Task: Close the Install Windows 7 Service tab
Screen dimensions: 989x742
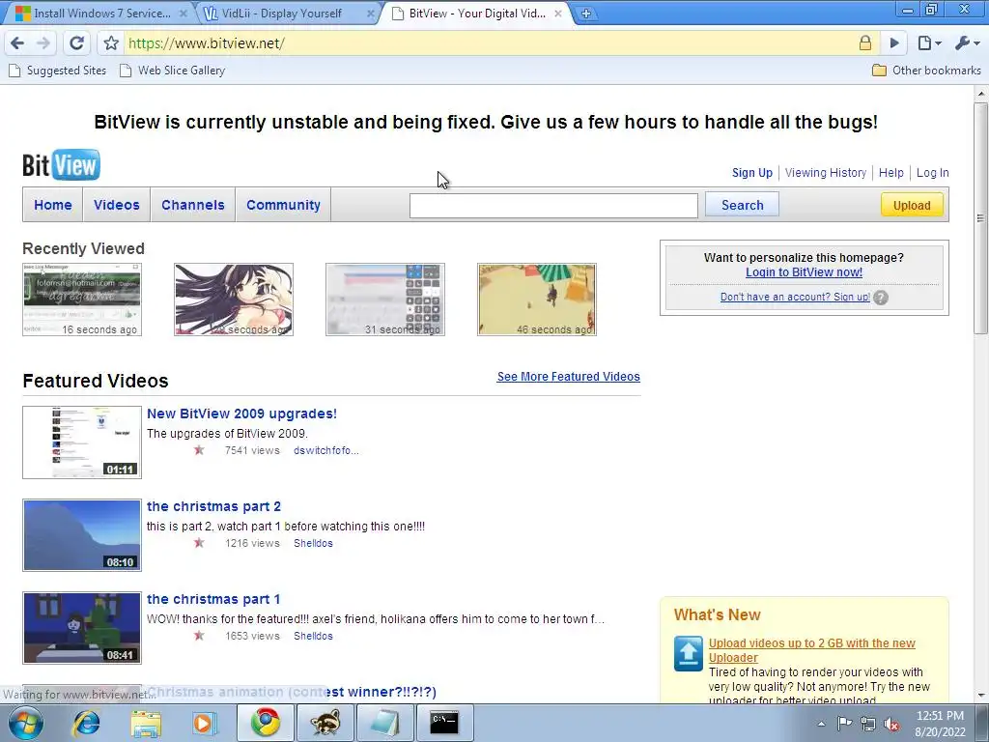Action: [x=184, y=14]
